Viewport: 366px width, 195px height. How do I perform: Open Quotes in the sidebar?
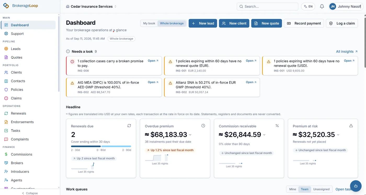[x=28, y=57]
